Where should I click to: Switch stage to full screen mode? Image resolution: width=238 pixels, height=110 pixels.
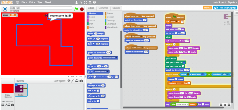click(5, 9)
